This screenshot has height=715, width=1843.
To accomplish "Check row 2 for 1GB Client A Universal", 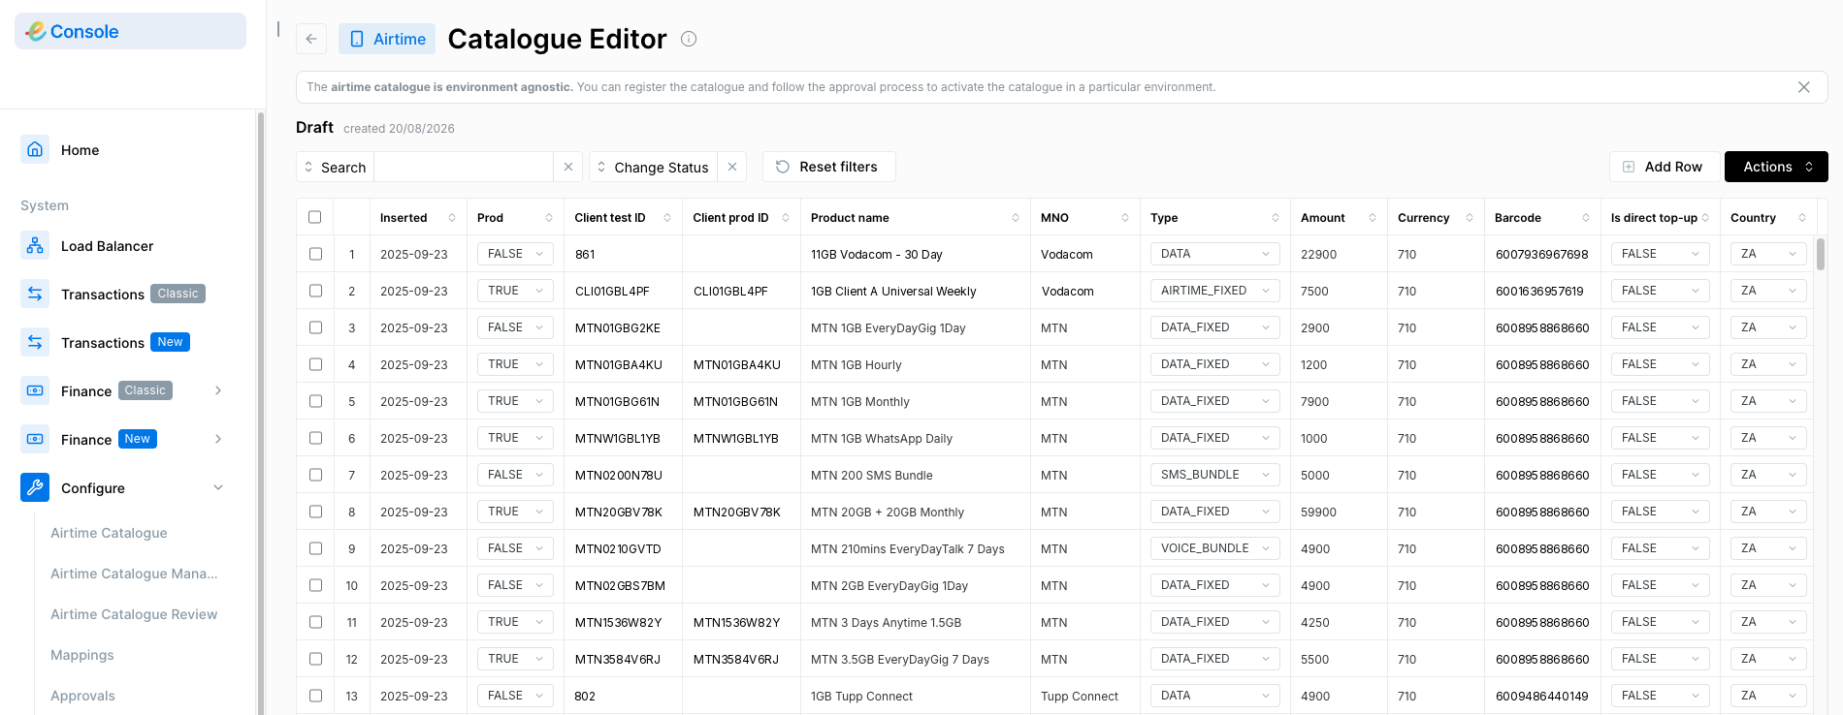I will (x=315, y=291).
